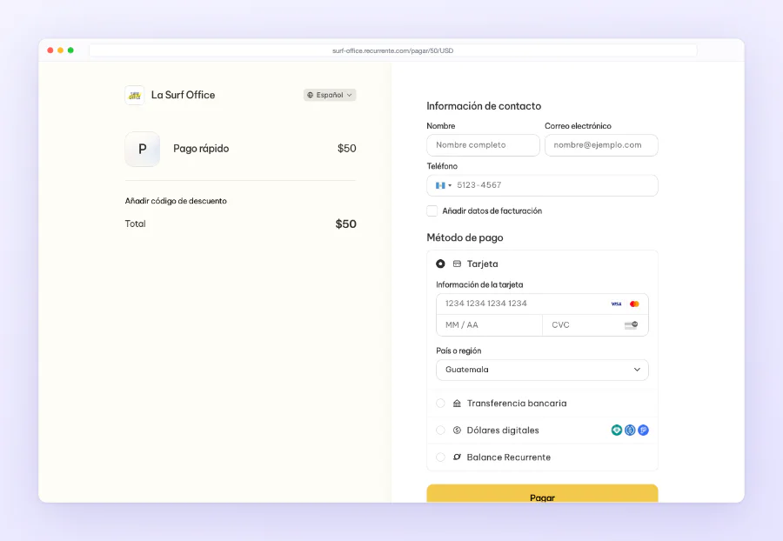783x541 pixels.
Task: Click the dollar coin icon beside Dólares digitales
Action: [457, 431]
